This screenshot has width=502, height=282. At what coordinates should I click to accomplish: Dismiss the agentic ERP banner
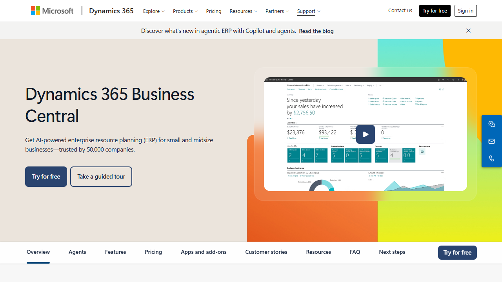[468, 31]
